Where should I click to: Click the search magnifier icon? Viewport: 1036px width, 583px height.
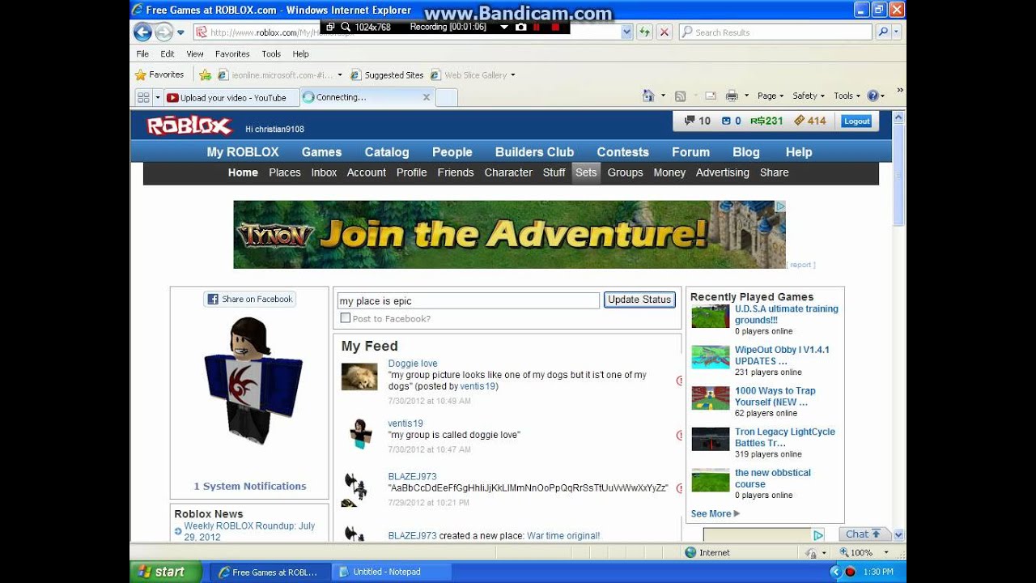coord(883,32)
